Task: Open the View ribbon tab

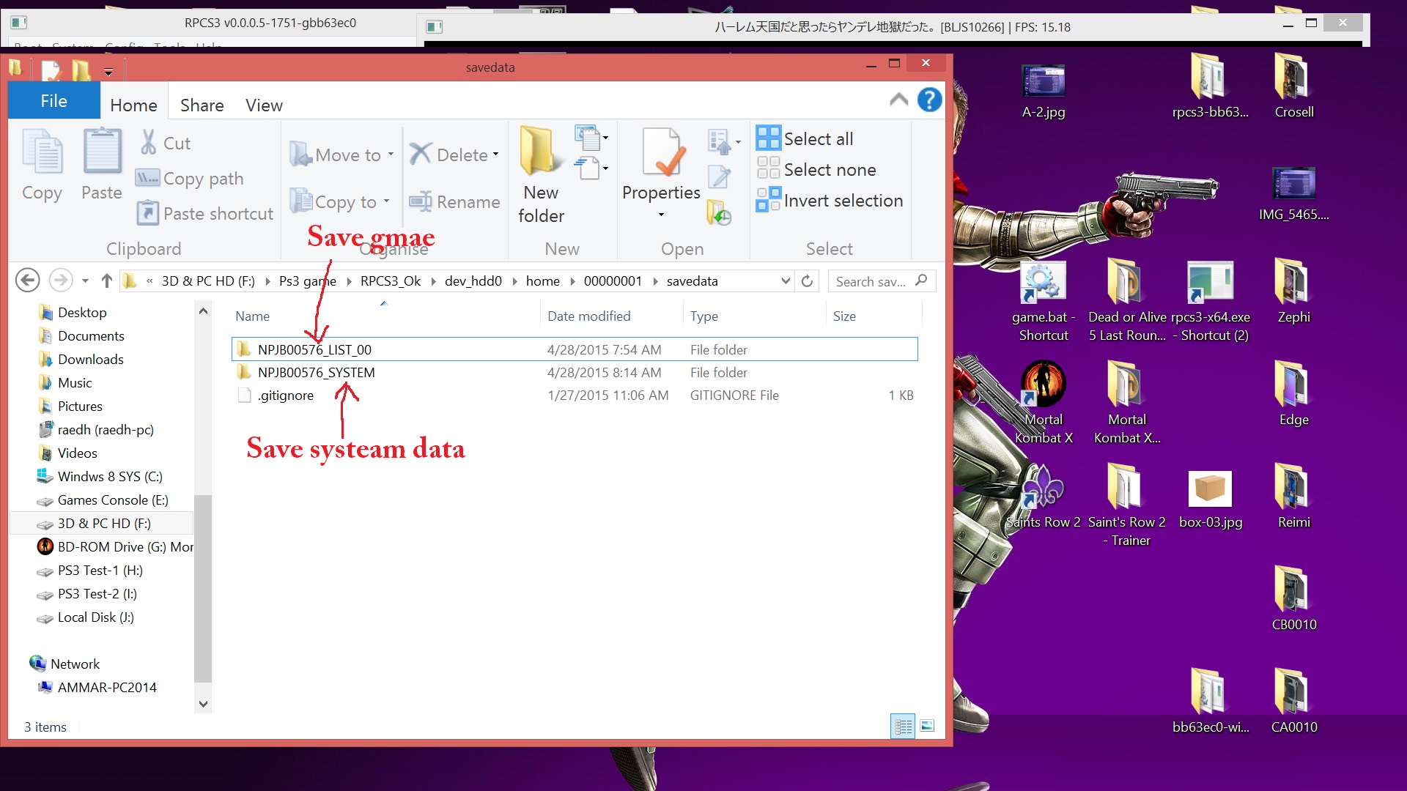Action: point(264,105)
